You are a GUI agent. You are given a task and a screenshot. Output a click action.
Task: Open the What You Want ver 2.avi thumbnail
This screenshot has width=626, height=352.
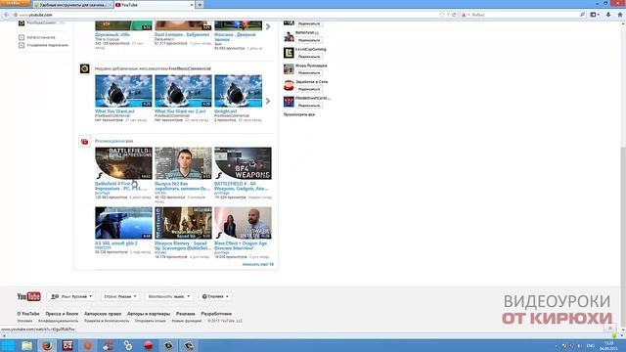(x=183, y=91)
